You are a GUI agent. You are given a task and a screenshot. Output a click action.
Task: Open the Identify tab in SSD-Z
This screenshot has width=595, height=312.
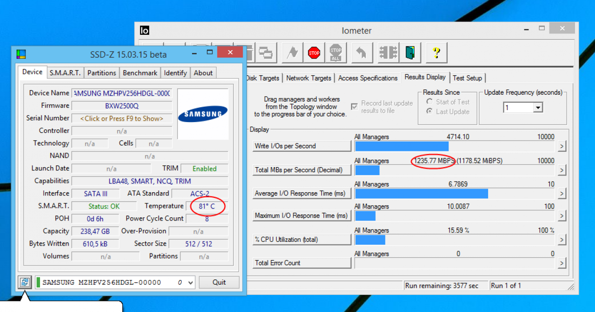point(175,73)
